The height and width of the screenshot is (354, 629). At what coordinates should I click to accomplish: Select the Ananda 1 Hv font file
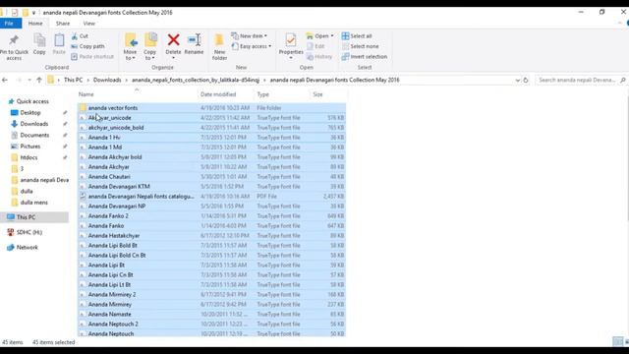click(212, 138)
